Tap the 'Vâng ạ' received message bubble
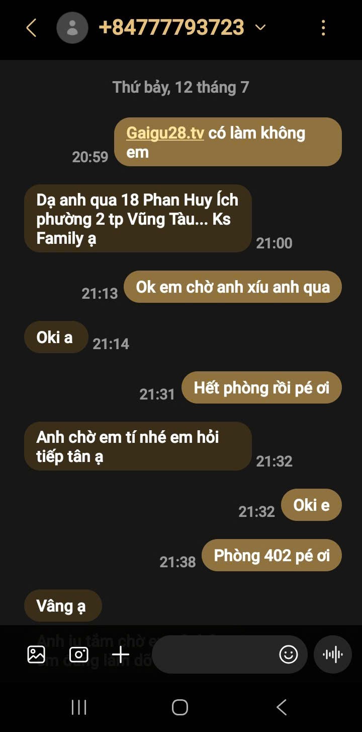362x732 pixels. pyautogui.click(x=63, y=606)
